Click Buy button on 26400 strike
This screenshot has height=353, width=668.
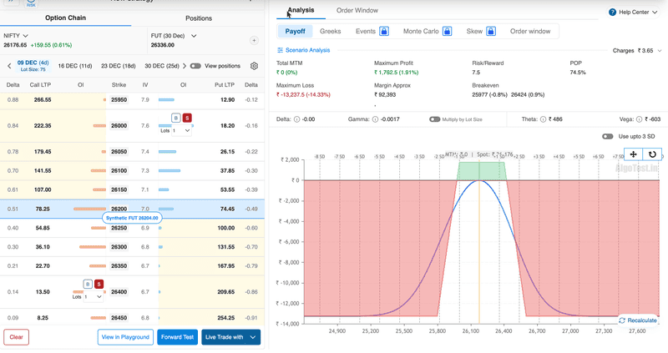[88, 285]
